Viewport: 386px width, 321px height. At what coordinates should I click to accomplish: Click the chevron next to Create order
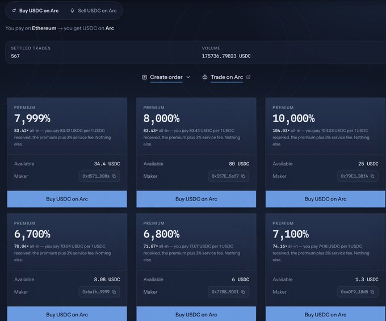click(188, 77)
